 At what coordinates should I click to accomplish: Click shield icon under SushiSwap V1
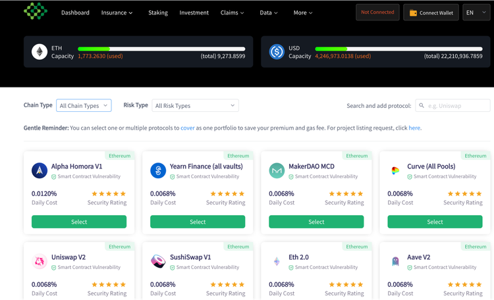[173, 268]
